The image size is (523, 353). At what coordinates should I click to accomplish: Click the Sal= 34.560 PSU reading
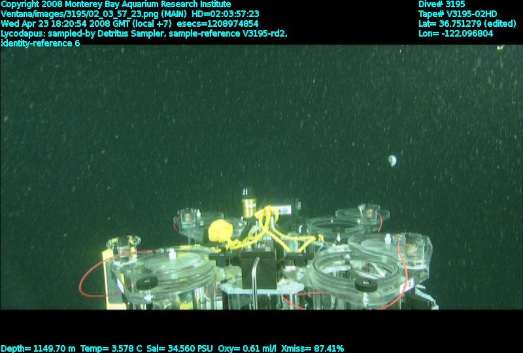pyautogui.click(x=179, y=348)
